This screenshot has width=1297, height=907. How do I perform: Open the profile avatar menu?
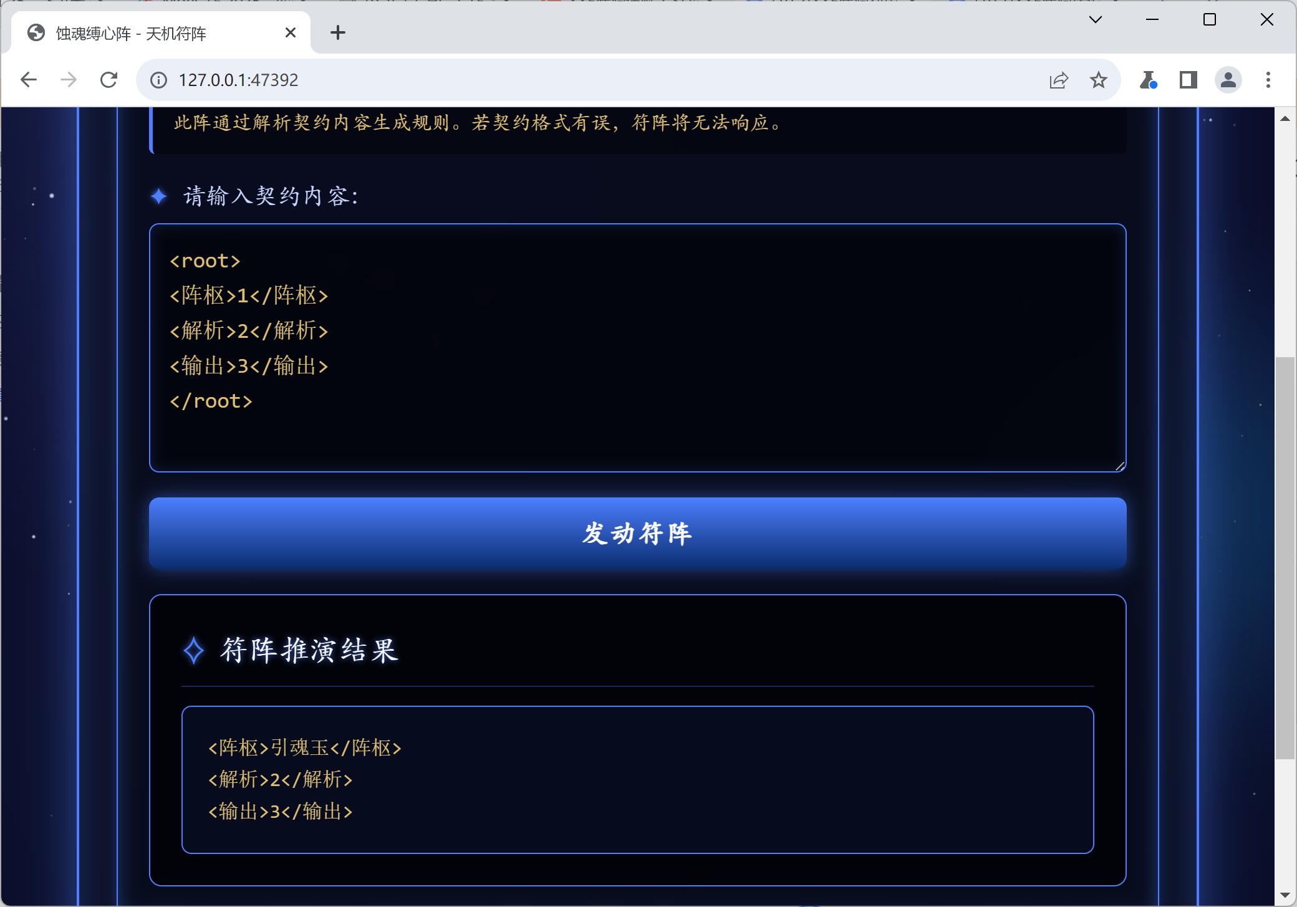[x=1228, y=80]
